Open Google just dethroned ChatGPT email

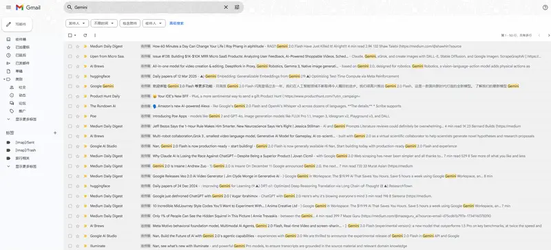pyautogui.click(x=307, y=196)
